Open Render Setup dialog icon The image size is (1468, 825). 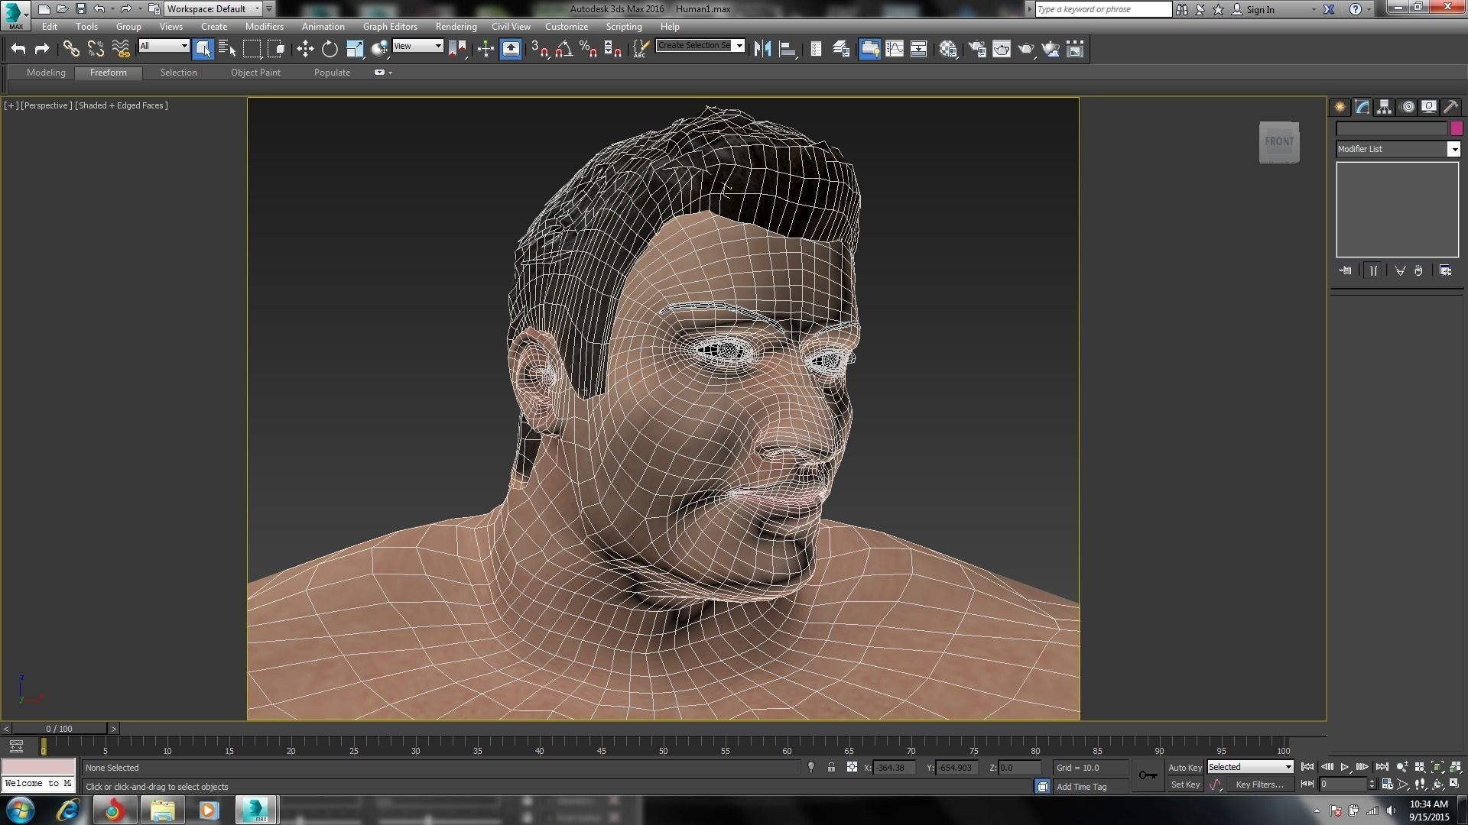coord(976,49)
